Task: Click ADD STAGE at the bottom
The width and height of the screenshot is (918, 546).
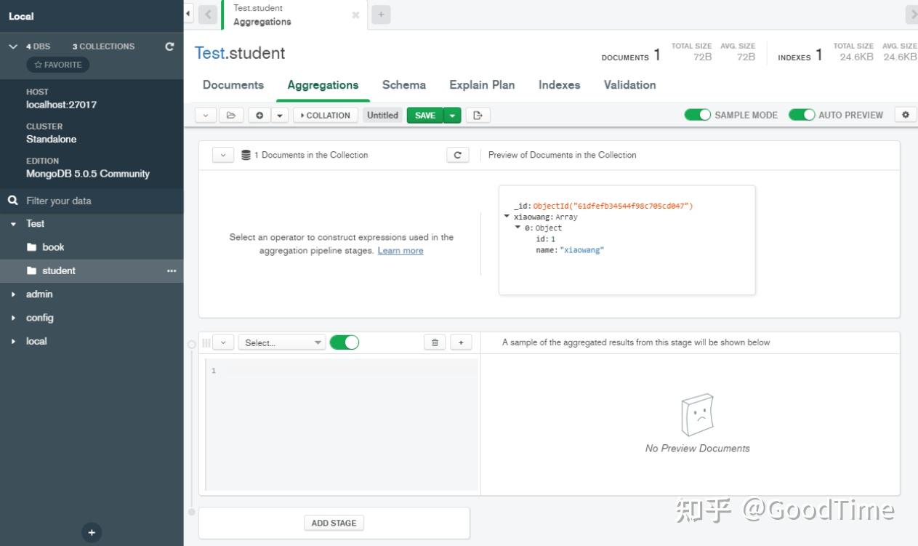Action: click(x=334, y=522)
